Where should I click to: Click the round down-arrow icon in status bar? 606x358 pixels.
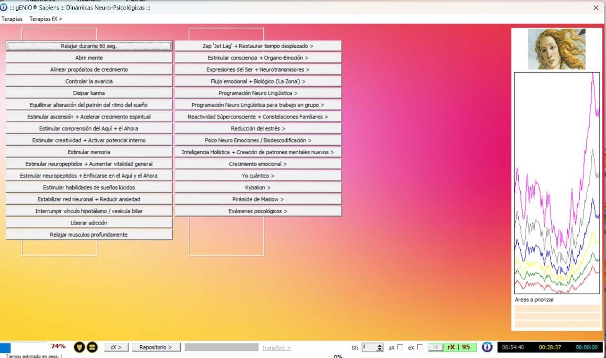[80, 348]
